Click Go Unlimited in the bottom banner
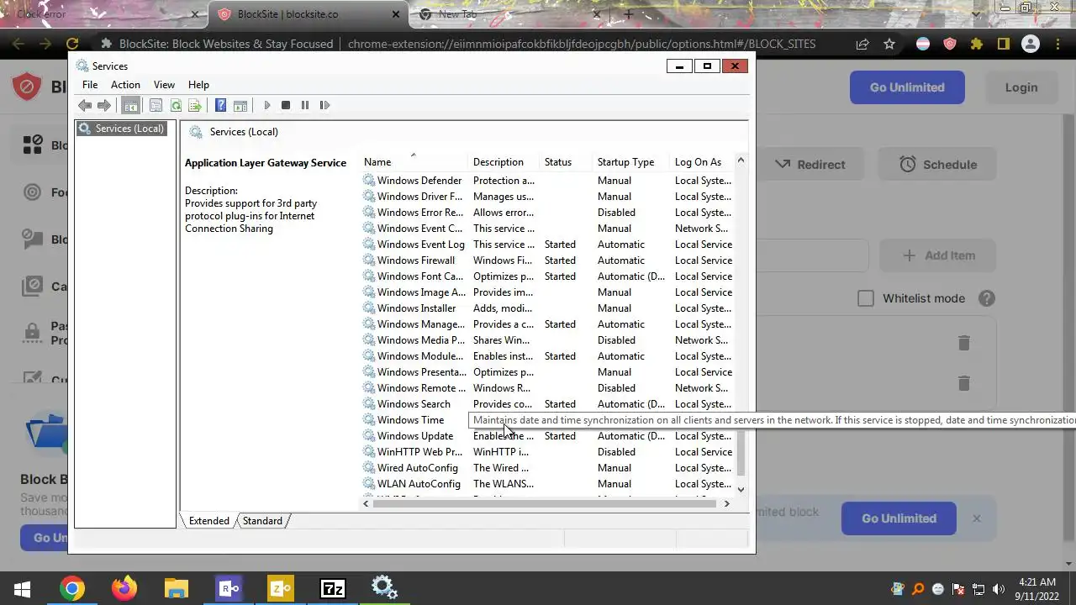Image resolution: width=1076 pixels, height=605 pixels. [x=899, y=518]
